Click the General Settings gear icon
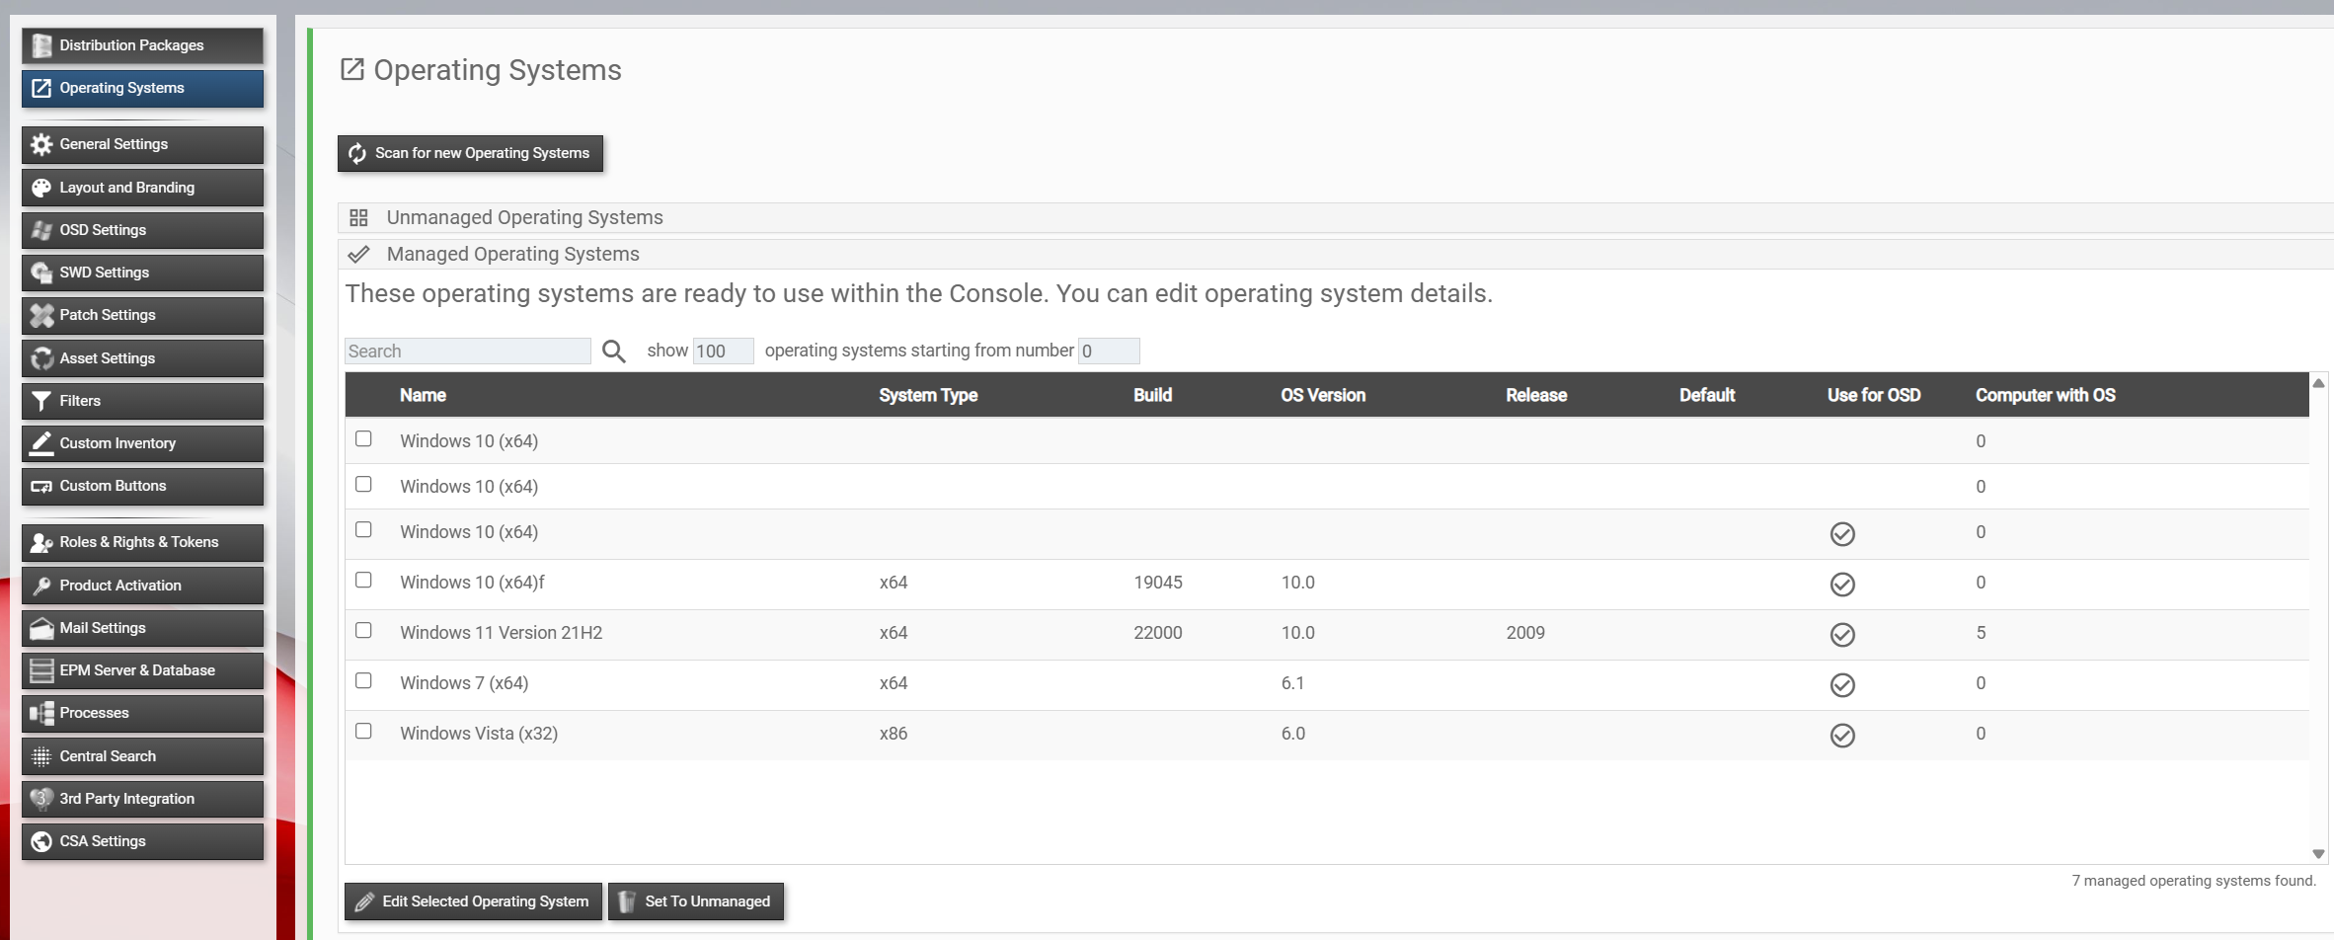 [41, 144]
